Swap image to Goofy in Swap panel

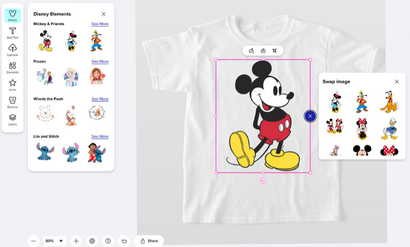(x=362, y=102)
